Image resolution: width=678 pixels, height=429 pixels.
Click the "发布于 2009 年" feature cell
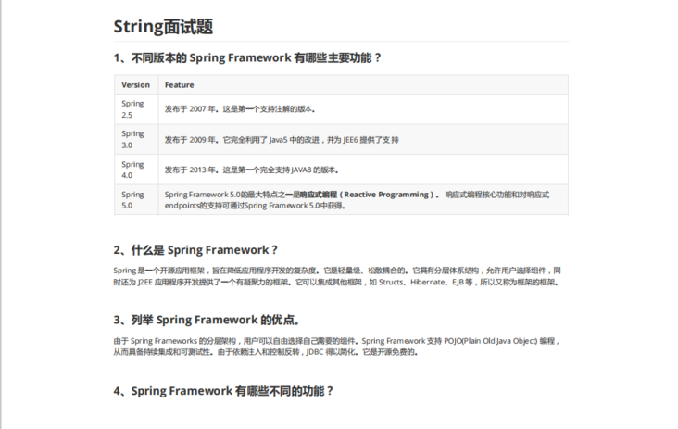363,139
